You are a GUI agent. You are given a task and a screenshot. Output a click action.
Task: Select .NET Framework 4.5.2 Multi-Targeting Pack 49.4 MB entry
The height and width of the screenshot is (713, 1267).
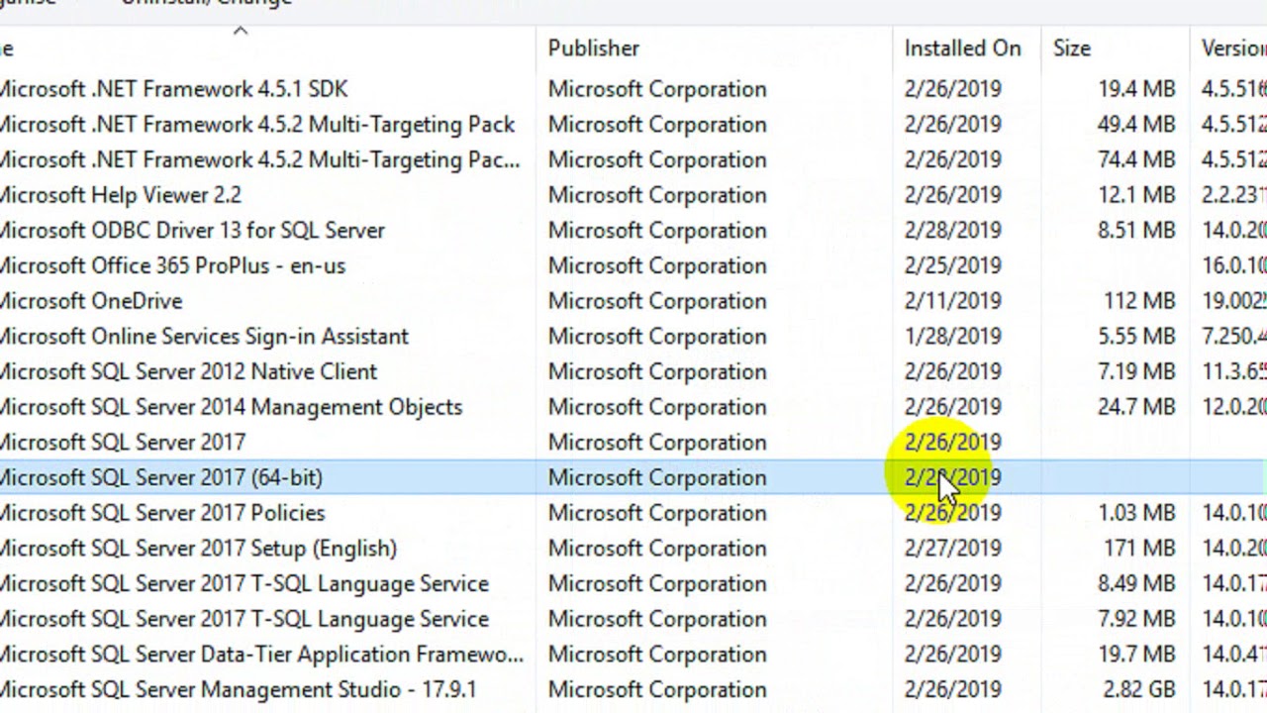(257, 125)
